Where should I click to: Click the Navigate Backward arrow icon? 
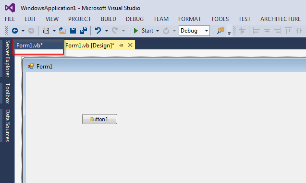pos(15,31)
